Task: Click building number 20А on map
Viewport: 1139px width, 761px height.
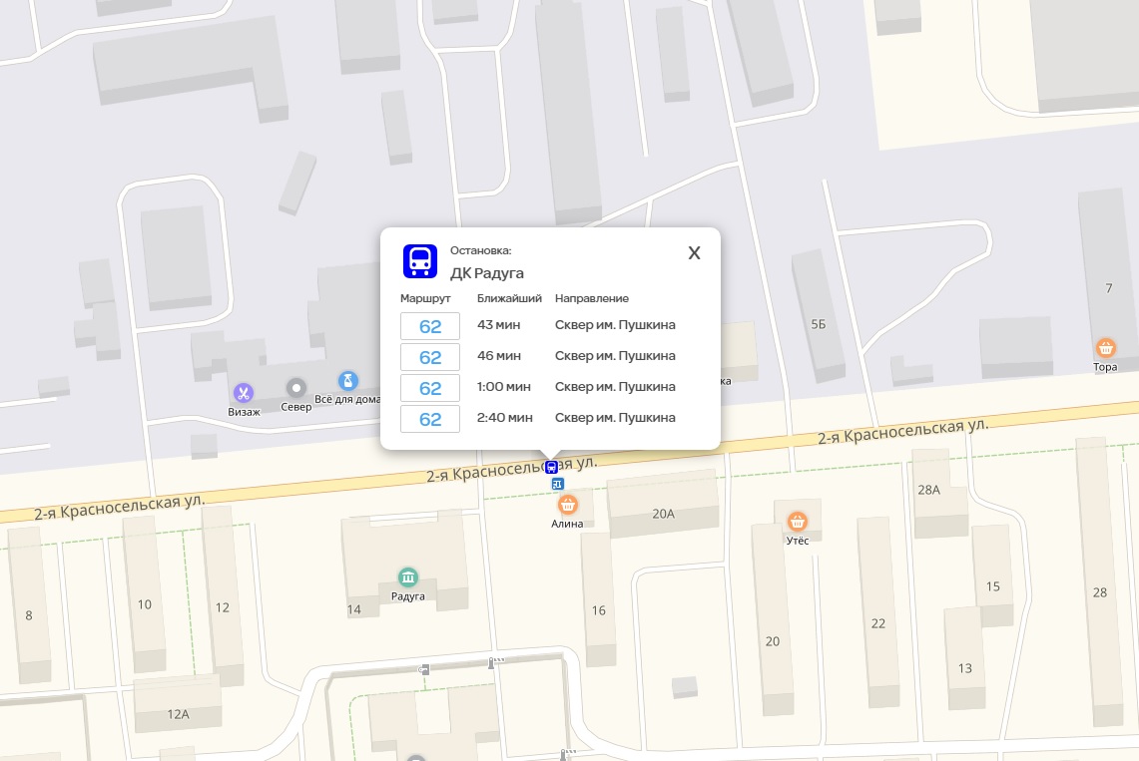Action: point(663,514)
